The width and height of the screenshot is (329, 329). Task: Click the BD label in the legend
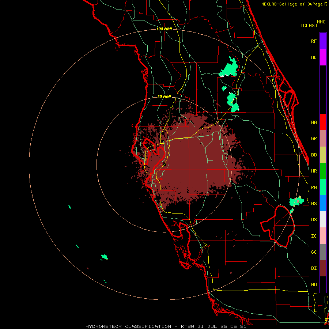coord(314,155)
